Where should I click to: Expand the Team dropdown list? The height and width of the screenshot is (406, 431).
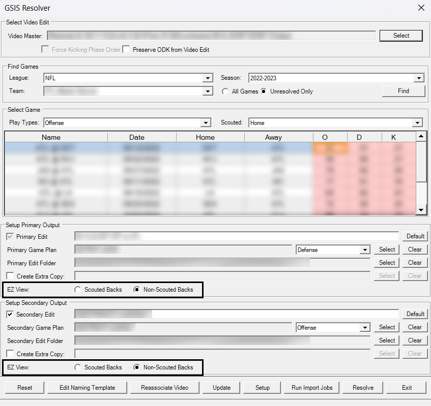pyautogui.click(x=208, y=91)
